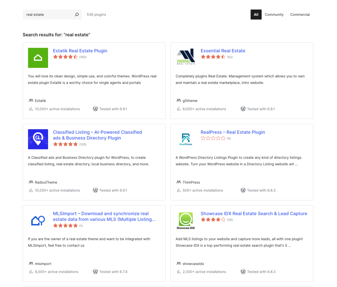
Task: Switch to the Community filter tab
Action: (x=274, y=14)
